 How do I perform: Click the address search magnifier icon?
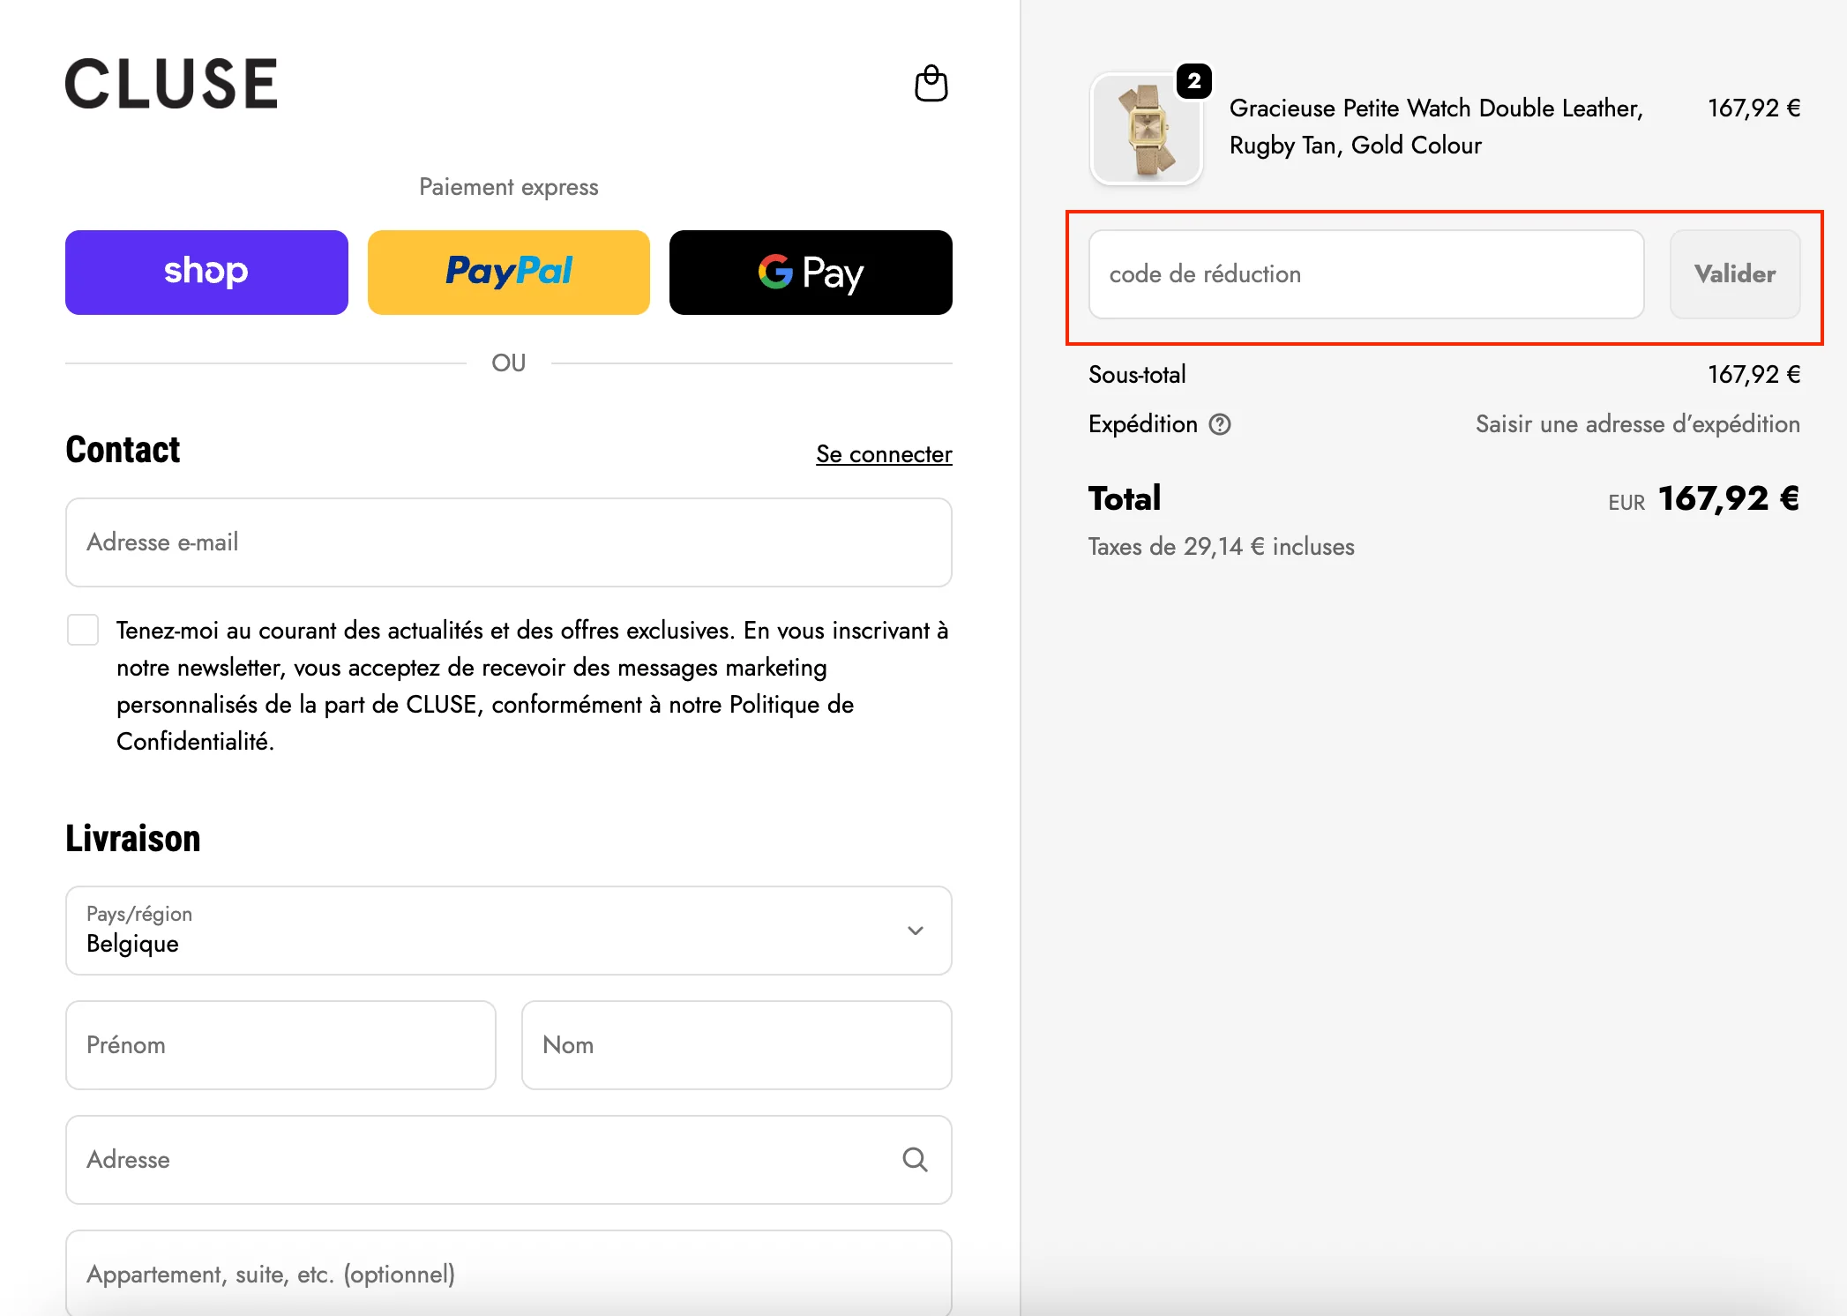(x=915, y=1160)
